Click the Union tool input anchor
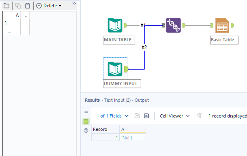This screenshot has height=156, width=247. (163, 26)
